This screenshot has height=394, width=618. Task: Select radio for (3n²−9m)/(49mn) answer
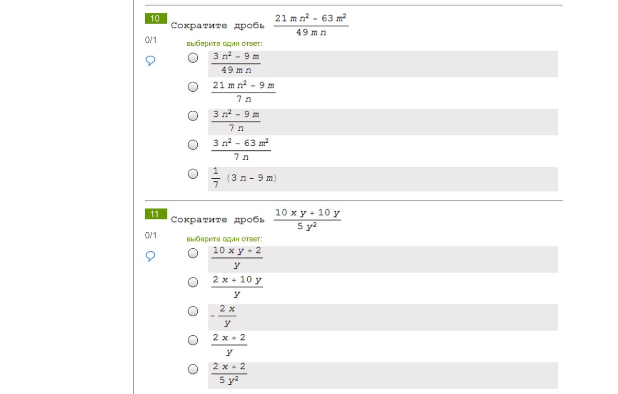click(193, 58)
